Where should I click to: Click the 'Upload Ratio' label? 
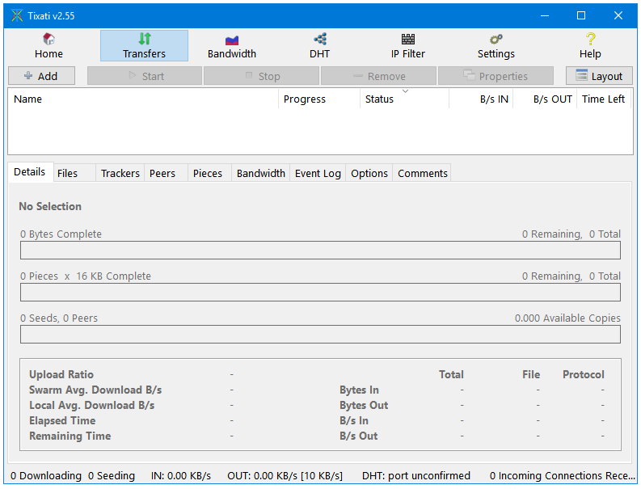(61, 374)
